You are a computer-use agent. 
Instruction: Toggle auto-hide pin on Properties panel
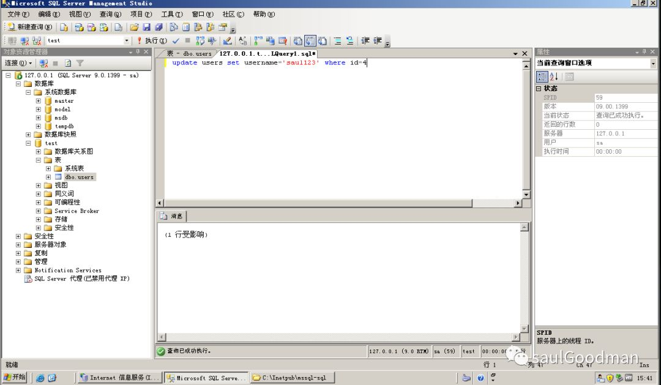pyautogui.click(x=644, y=51)
